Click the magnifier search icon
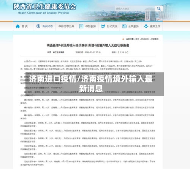The height and width of the screenshot is (169, 190). tap(159, 9)
